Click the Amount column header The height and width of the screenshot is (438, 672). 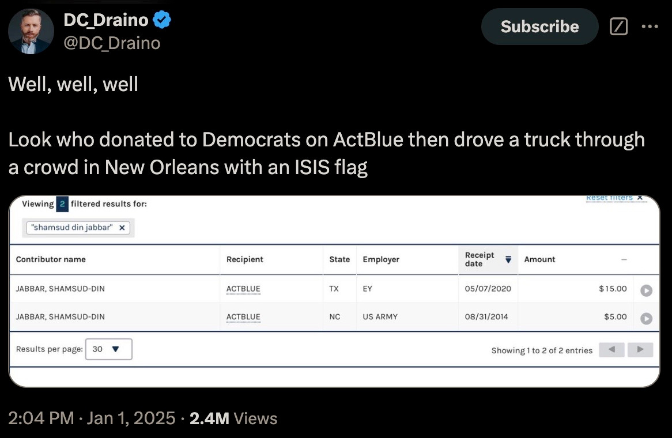(x=539, y=259)
